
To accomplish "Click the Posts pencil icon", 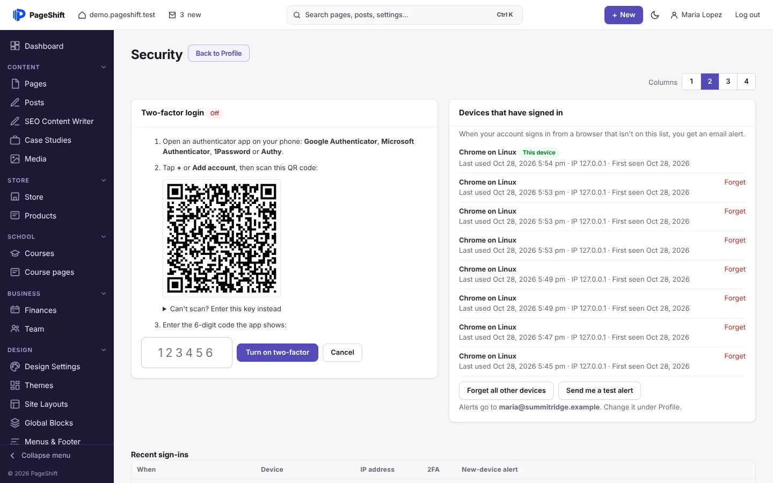I will [15, 103].
